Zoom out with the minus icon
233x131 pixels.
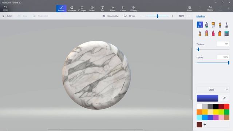[142, 16]
